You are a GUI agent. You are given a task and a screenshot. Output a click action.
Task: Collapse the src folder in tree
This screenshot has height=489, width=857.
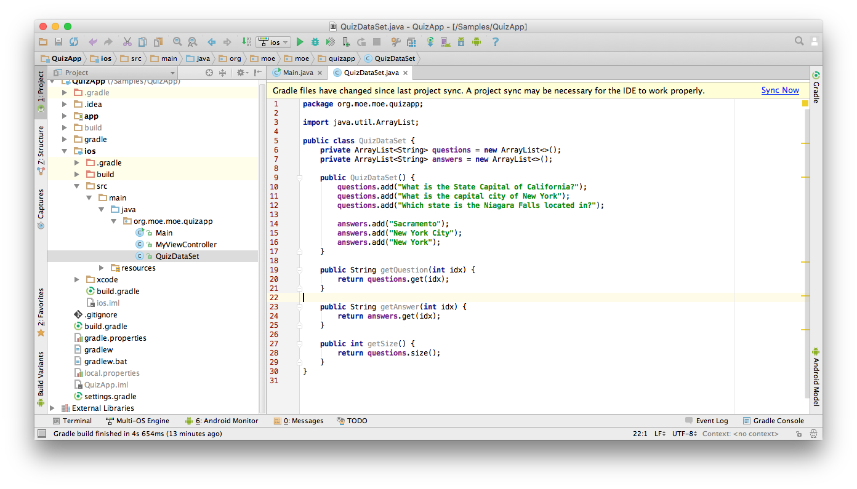76,186
